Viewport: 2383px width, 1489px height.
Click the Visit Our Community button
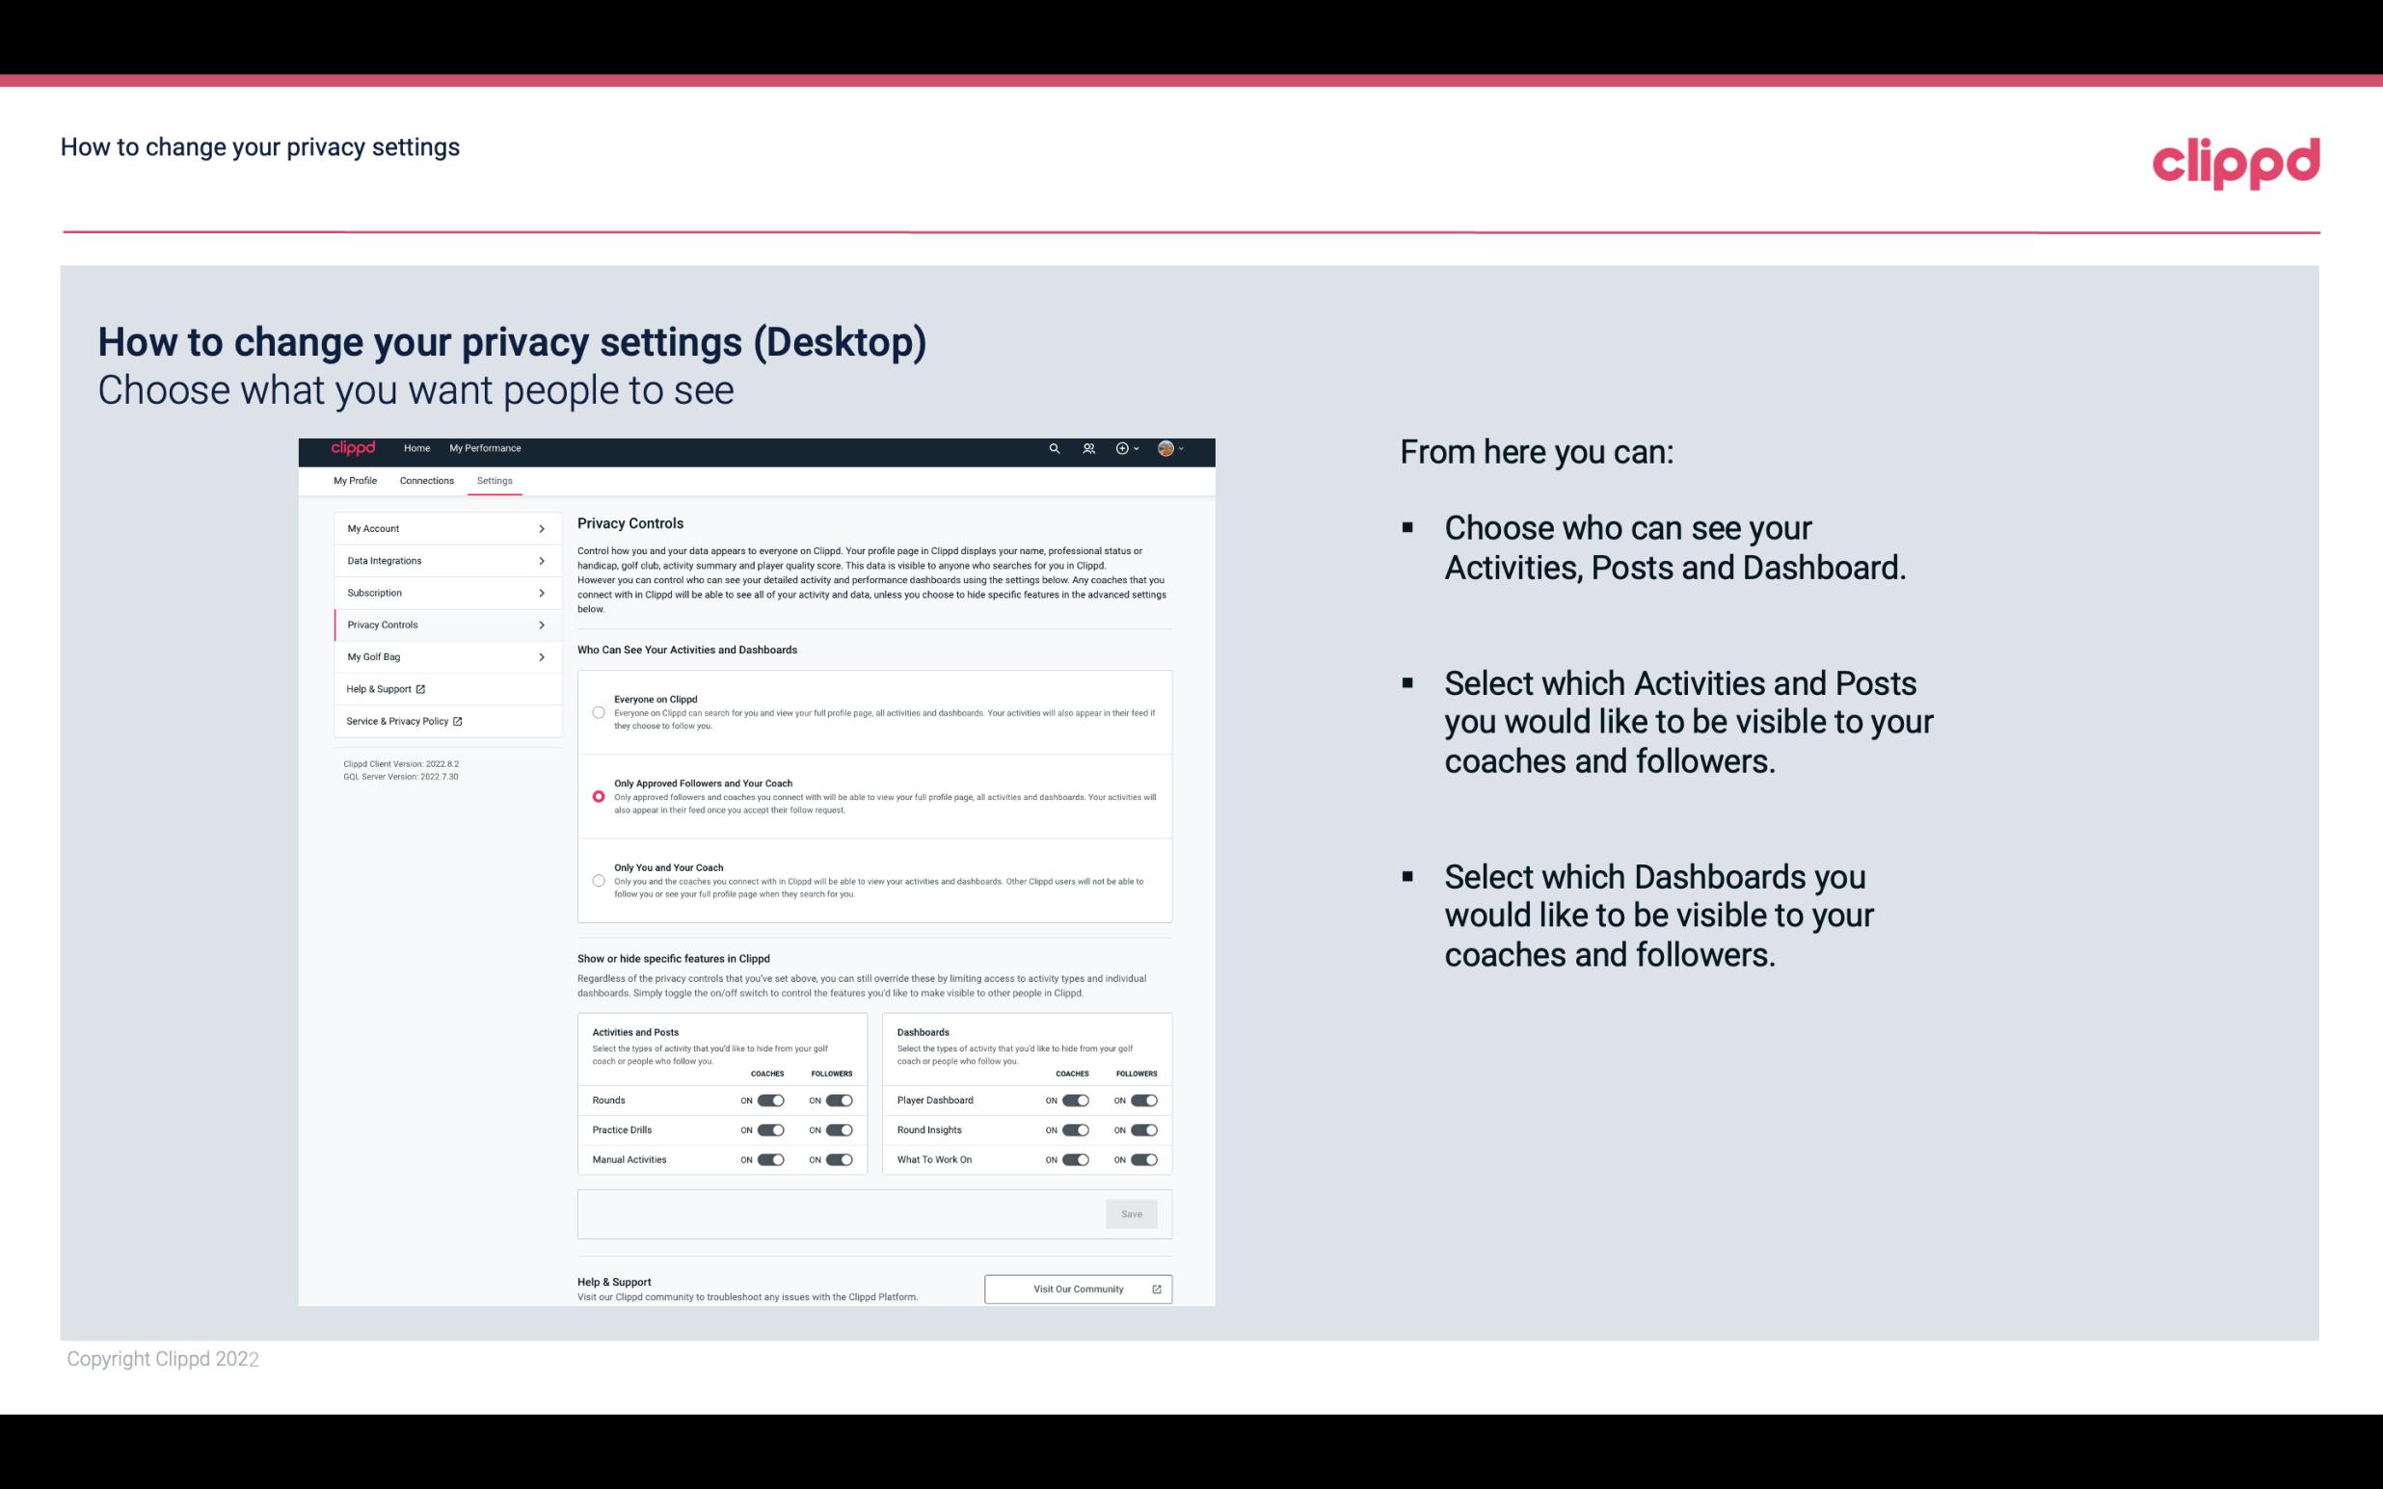pos(1074,1289)
